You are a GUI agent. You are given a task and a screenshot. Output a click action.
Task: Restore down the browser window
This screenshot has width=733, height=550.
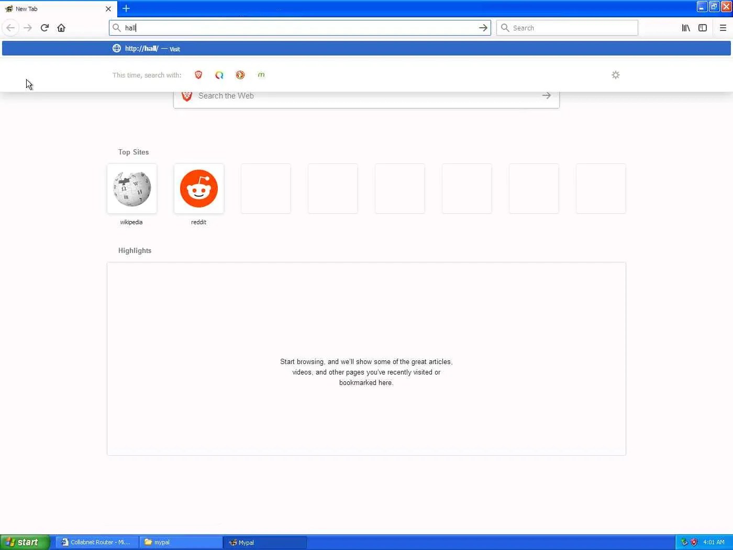(x=714, y=7)
